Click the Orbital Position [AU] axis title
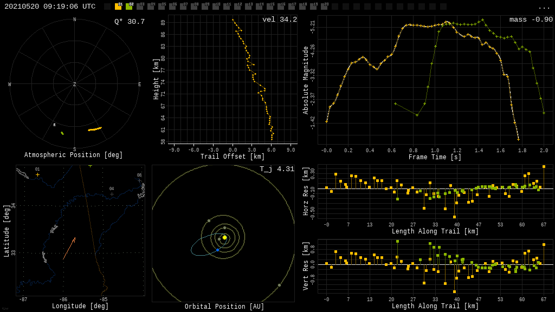This screenshot has width=555, height=312. pos(224,307)
